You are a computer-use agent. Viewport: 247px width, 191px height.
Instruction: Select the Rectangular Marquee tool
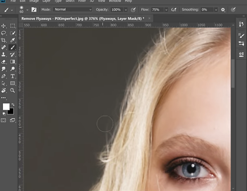point(13,26)
